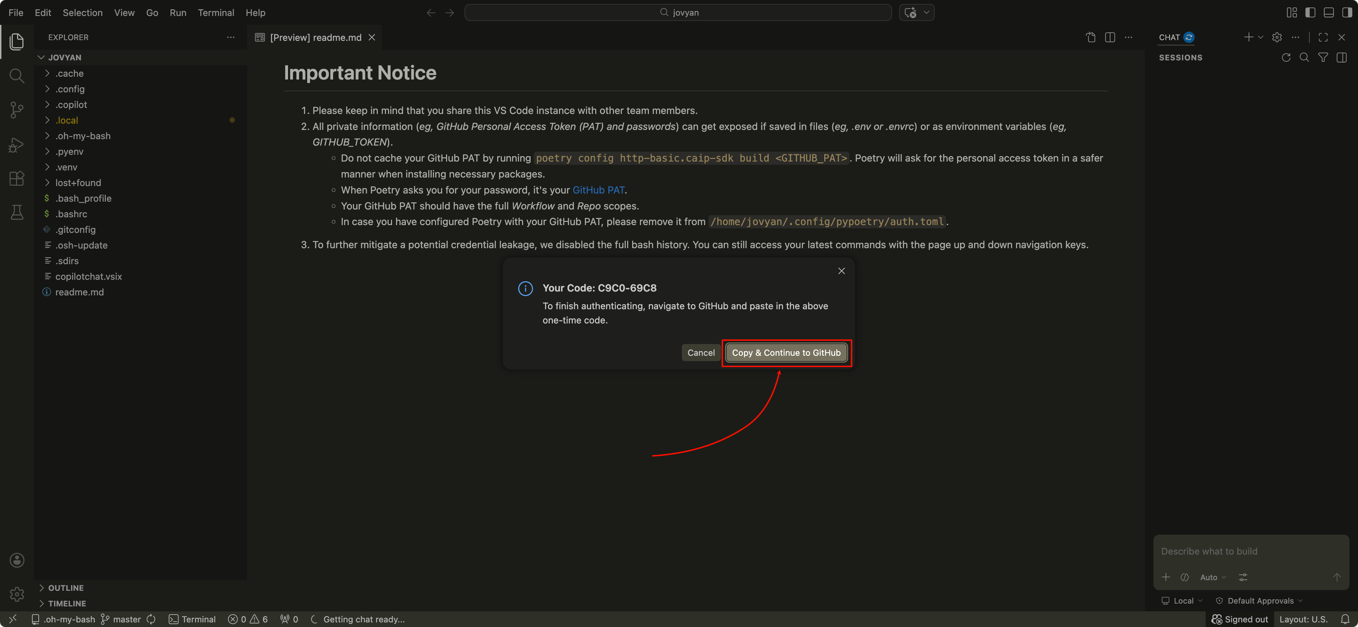Open the Manage gear in activity bar

pyautogui.click(x=17, y=594)
